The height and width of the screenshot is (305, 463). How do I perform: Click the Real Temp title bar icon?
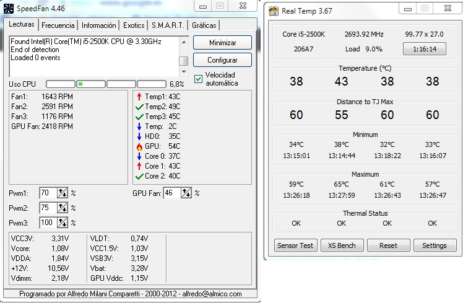pyautogui.click(x=273, y=9)
